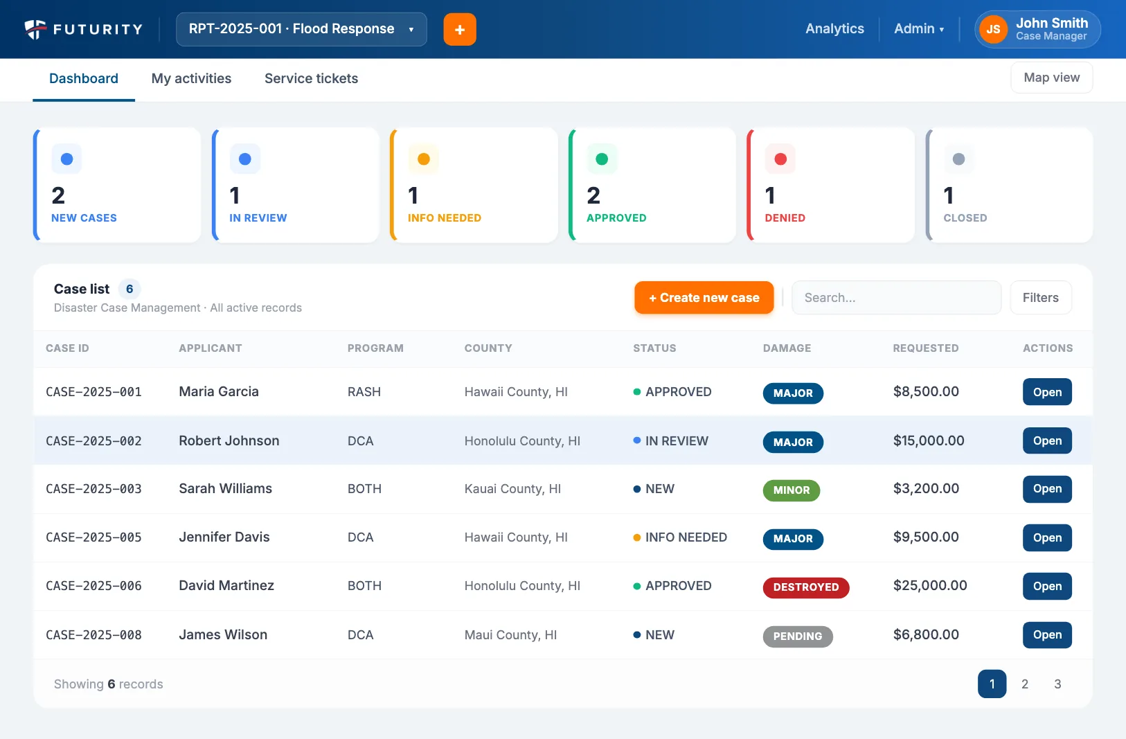Image resolution: width=1126 pixels, height=739 pixels.
Task: Go to page 2 of case list
Action: [1025, 684]
